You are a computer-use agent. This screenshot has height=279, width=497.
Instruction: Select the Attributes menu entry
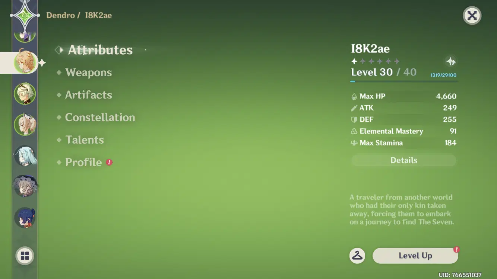100,50
